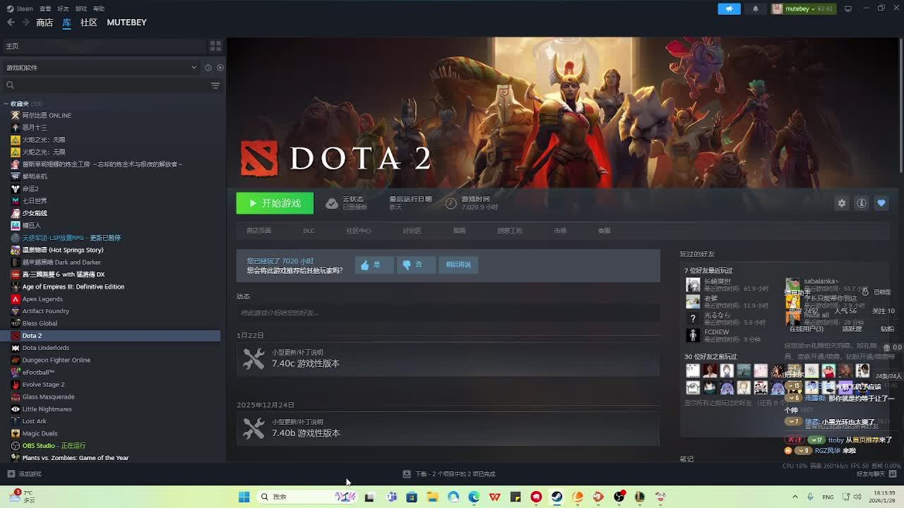Open the 社区 tab in top navigation
Viewport: 904px width, 508px height.
(88, 23)
